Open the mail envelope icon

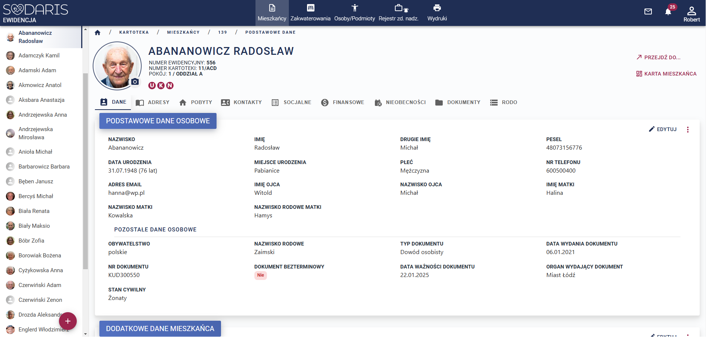click(x=648, y=11)
